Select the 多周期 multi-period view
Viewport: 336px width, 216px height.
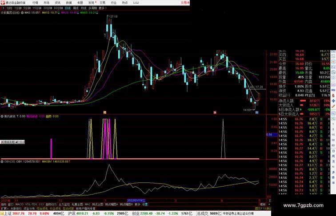click(92, 8)
